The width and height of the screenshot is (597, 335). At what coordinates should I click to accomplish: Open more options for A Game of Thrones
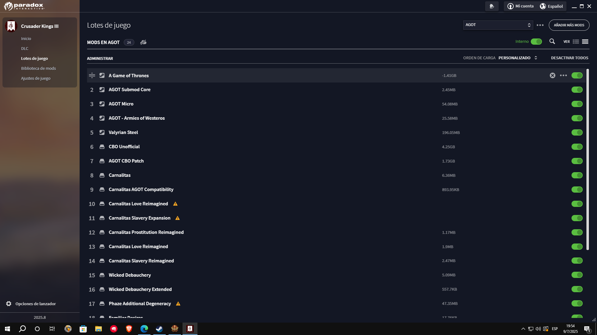click(563, 75)
